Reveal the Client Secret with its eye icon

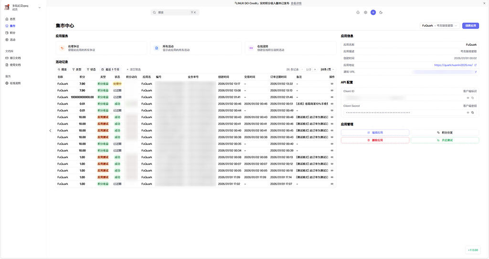point(468,113)
